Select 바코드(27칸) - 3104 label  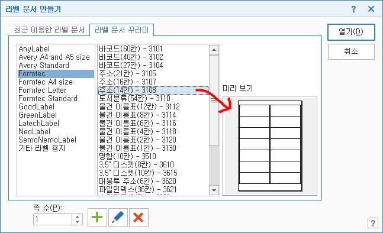click(x=153, y=66)
